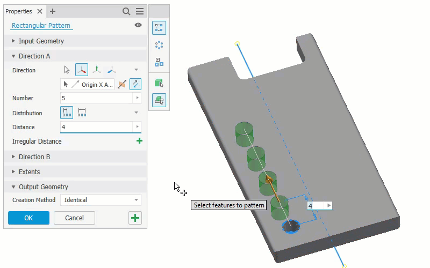
Task: Choose the pattern solids selection icon
Action: click(x=159, y=83)
